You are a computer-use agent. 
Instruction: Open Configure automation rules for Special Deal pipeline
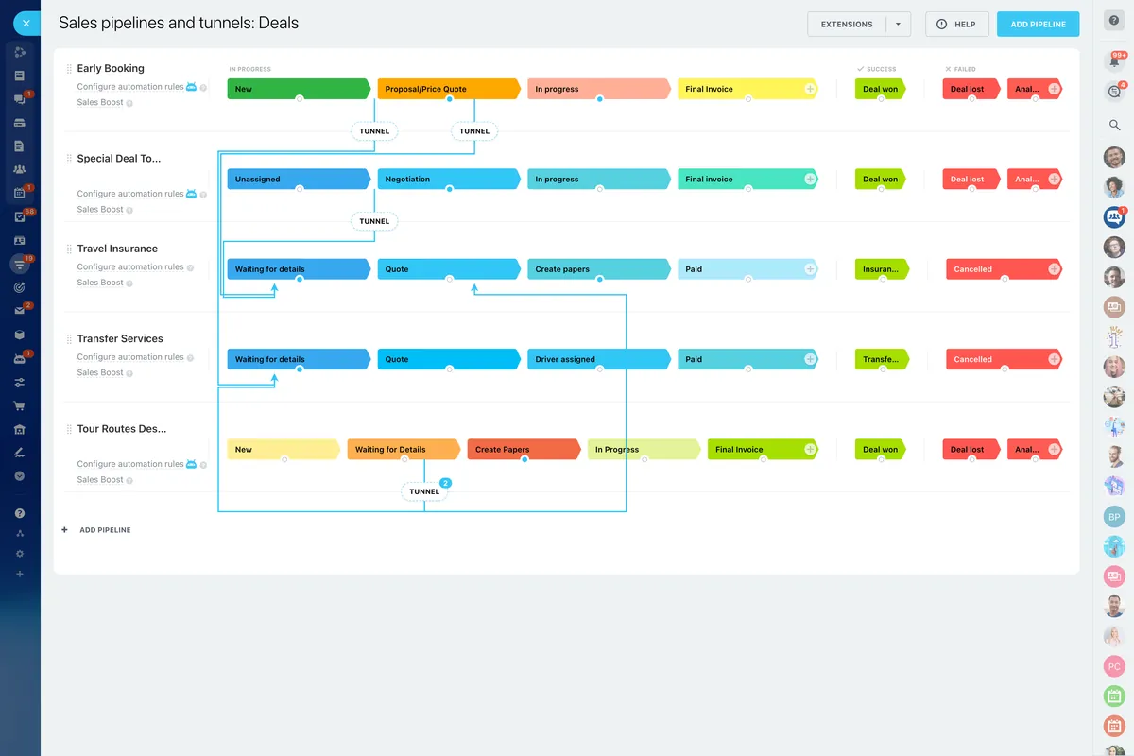coord(130,194)
